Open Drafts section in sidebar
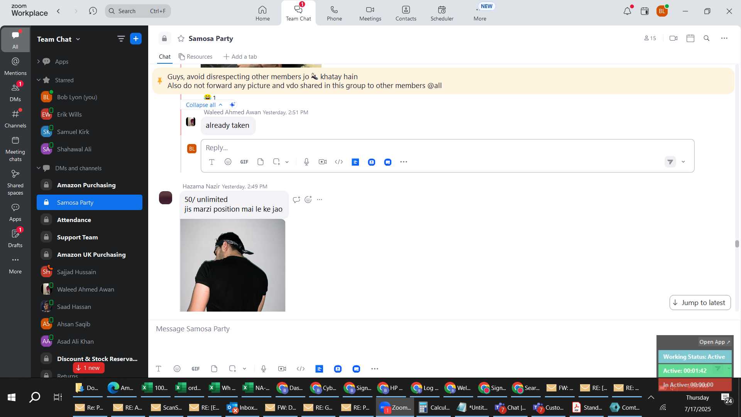This screenshot has width=741, height=417. (x=15, y=239)
